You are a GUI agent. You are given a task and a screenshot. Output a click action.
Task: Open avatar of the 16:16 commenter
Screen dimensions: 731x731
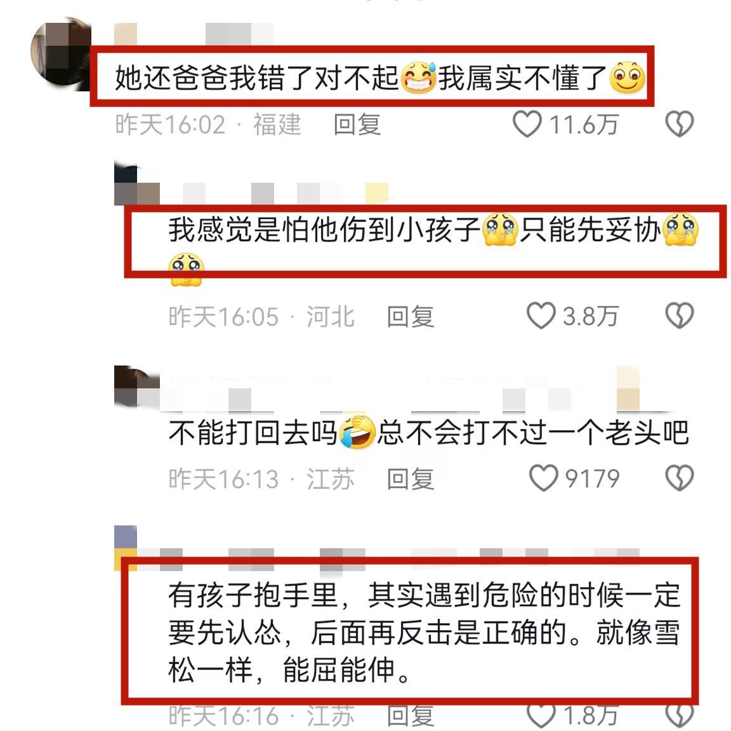(x=126, y=548)
